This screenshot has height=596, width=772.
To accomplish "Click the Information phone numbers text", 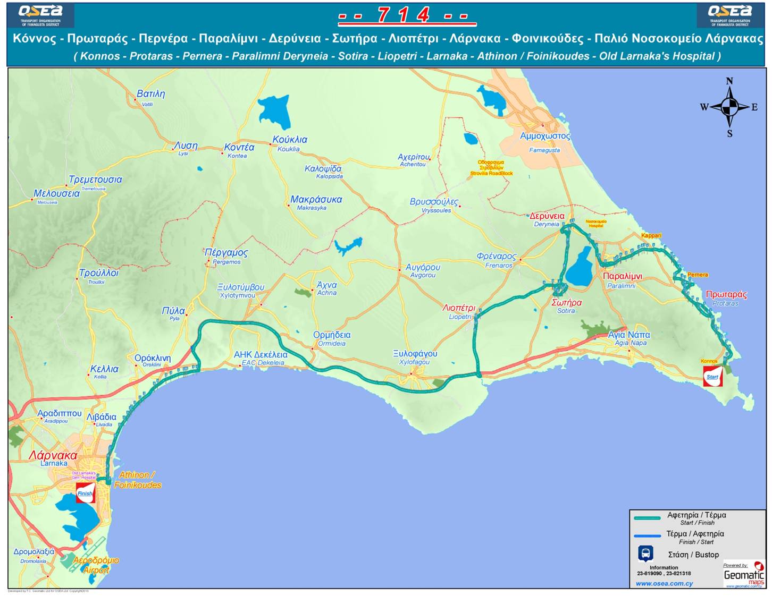I will point(664,573).
